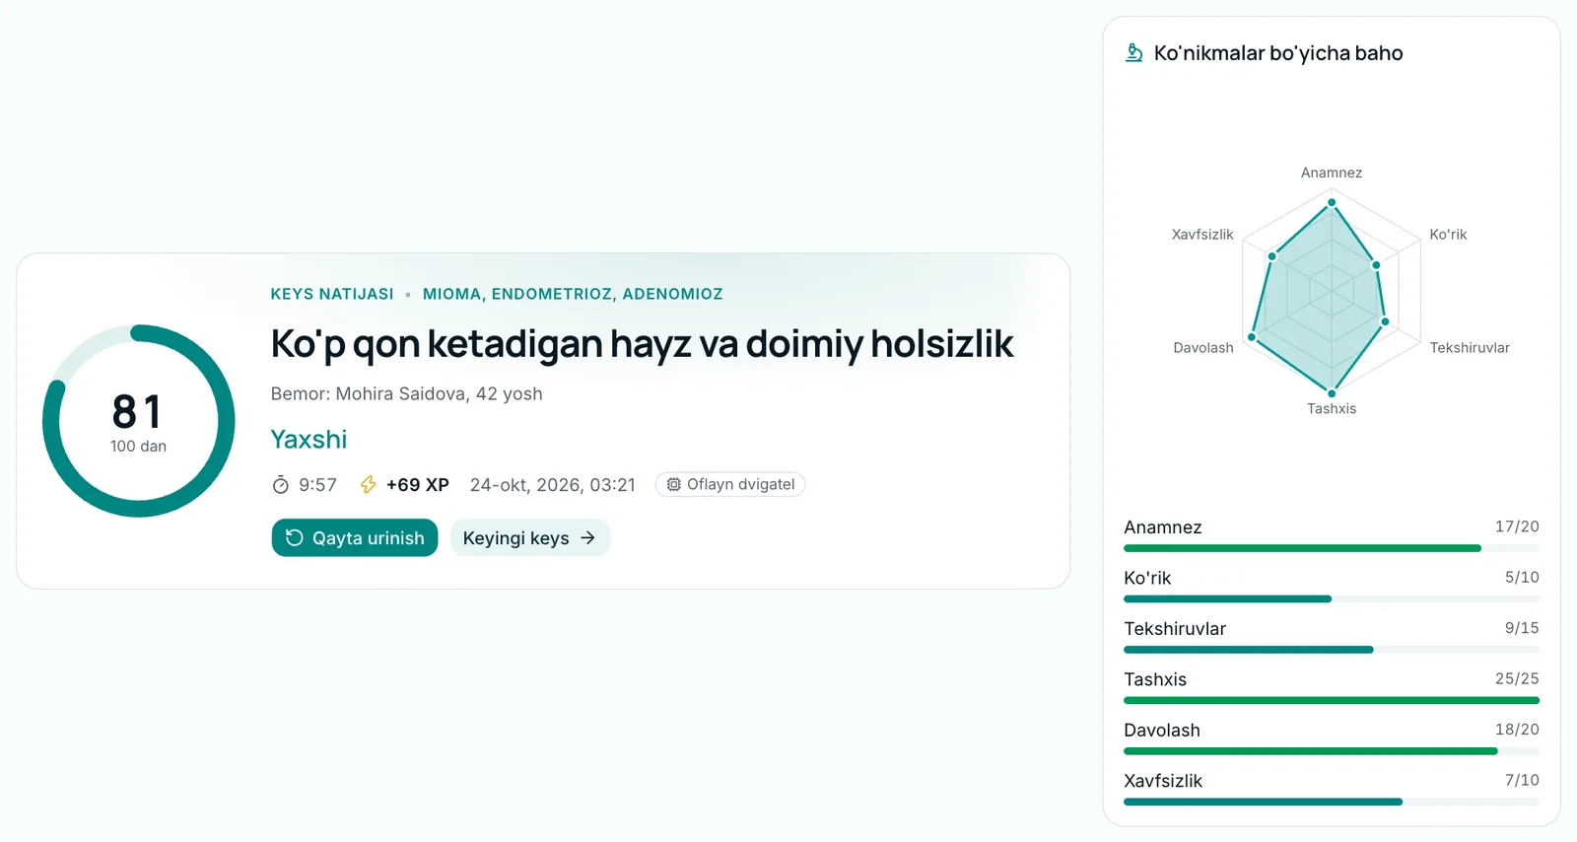Click the +69 XP reward value
The image size is (1577, 842).
[418, 484]
